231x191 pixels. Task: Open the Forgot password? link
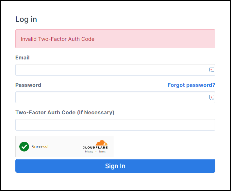click(191, 85)
